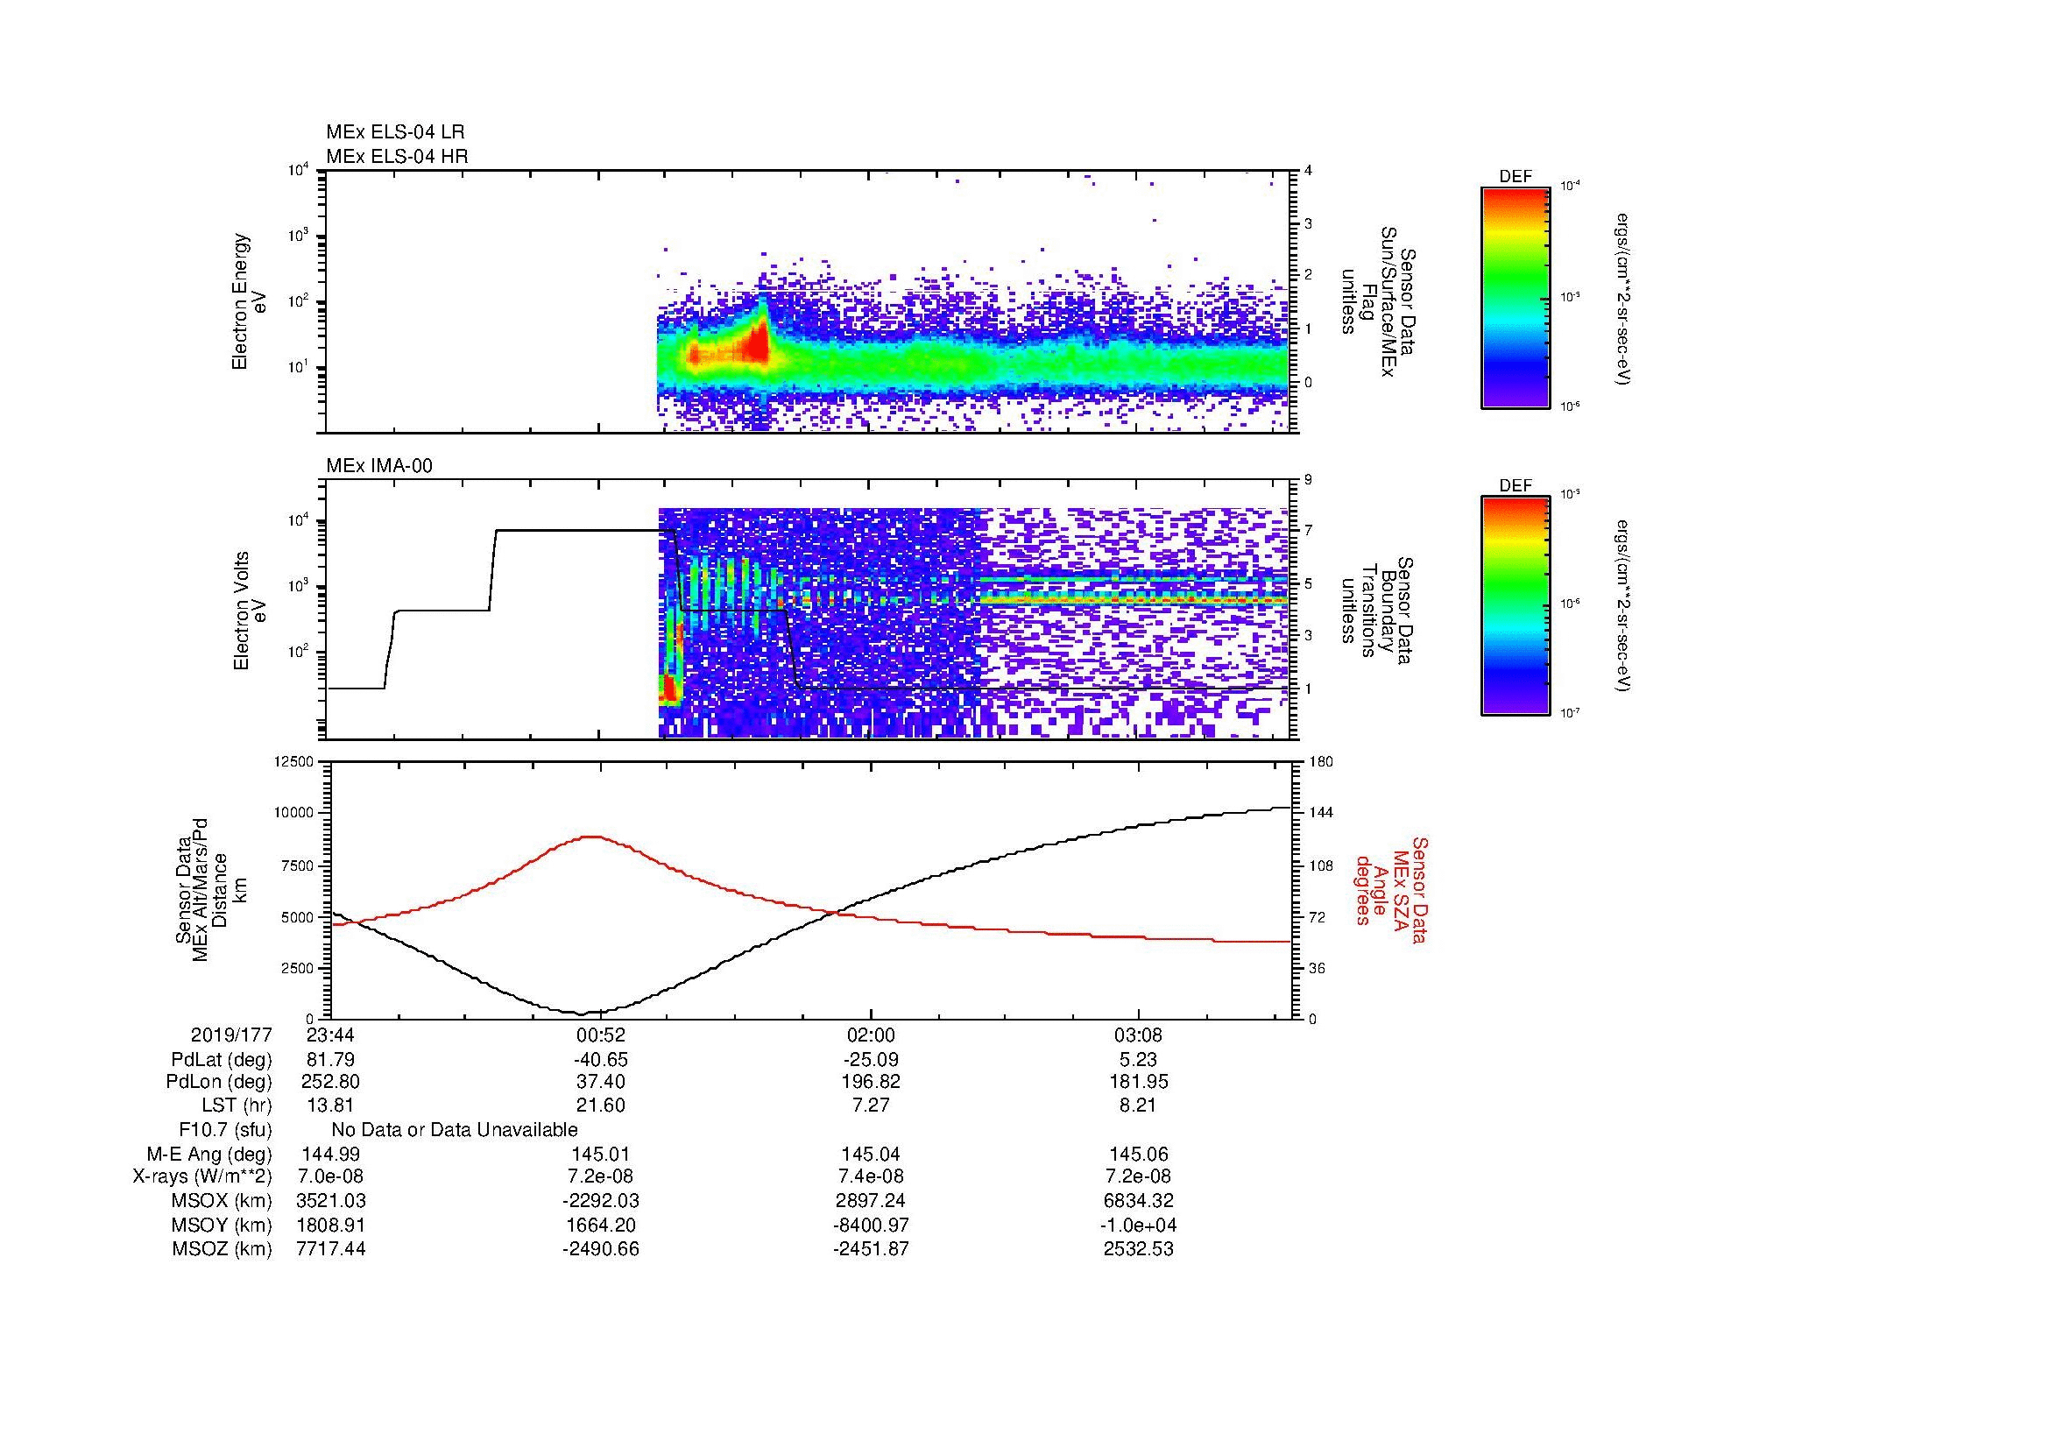Click PdLat value '-40.65'
2049x1448 pixels.
(x=600, y=1060)
